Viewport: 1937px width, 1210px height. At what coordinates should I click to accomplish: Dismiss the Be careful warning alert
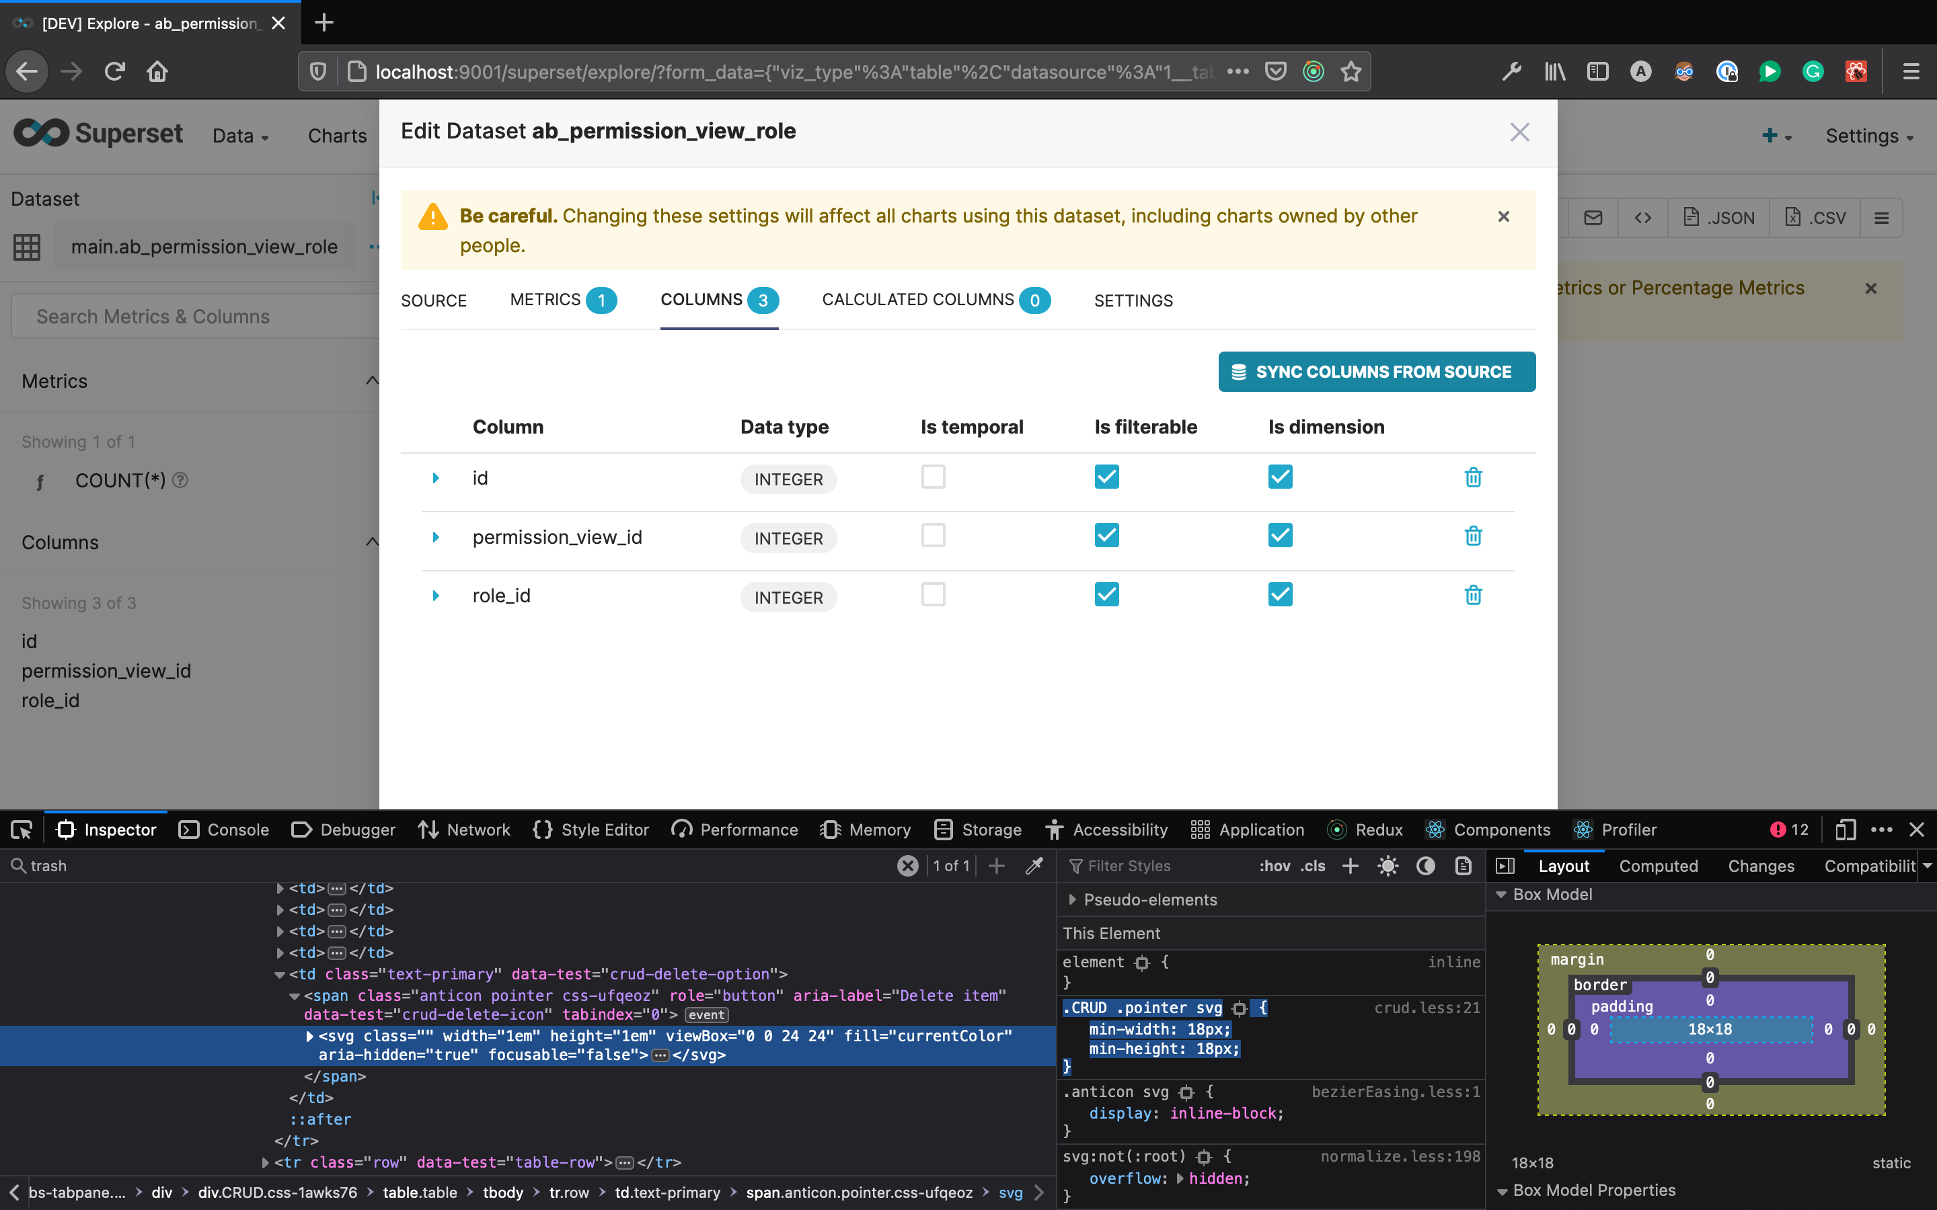coord(1503,217)
